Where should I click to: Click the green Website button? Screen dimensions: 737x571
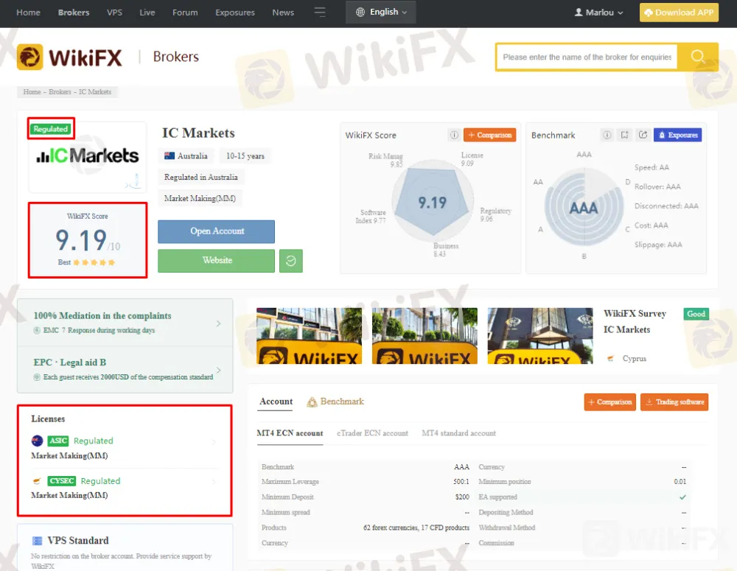click(x=216, y=261)
